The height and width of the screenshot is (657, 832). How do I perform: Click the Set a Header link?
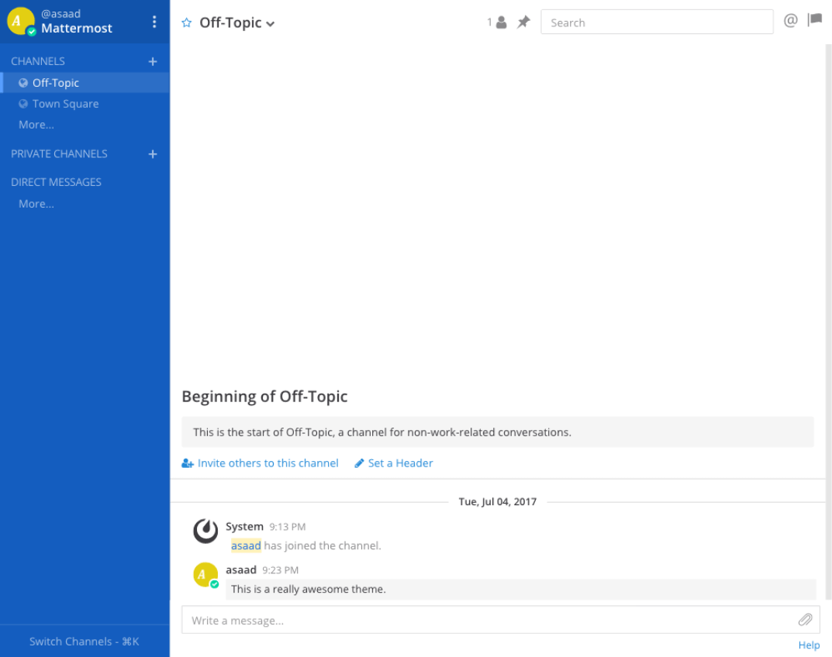tap(394, 463)
